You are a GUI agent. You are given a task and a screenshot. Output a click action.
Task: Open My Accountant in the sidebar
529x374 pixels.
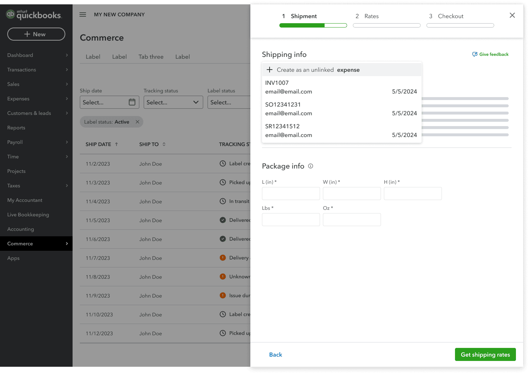click(36, 200)
